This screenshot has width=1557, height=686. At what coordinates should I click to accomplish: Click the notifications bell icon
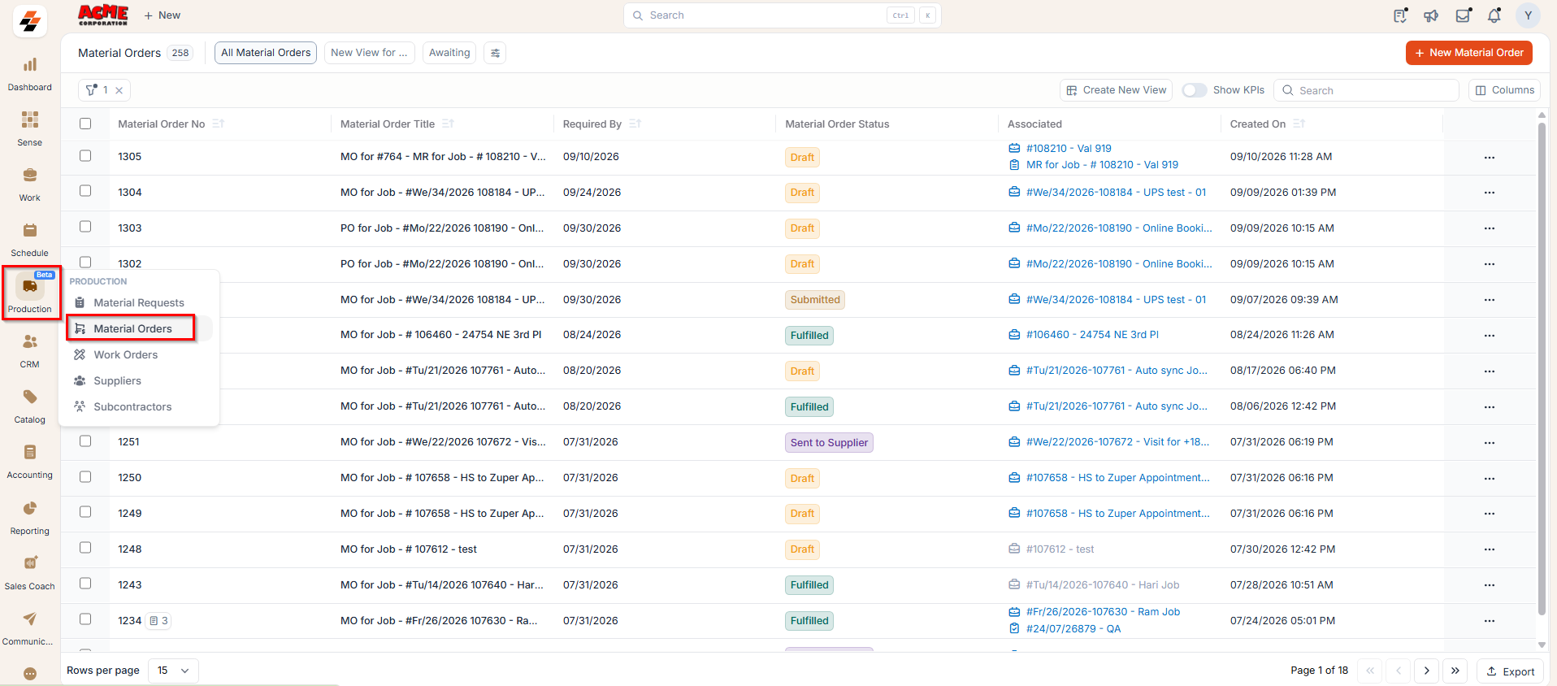[x=1494, y=15]
